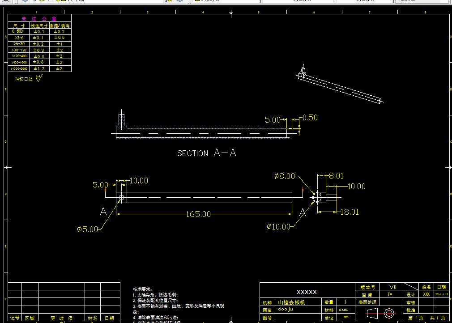The image size is (452, 323).
Task: Select the 0.50 dimension in the section view
Action: pos(310,118)
